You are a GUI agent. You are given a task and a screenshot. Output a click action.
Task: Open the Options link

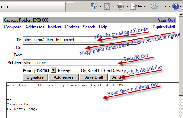click(x=72, y=27)
